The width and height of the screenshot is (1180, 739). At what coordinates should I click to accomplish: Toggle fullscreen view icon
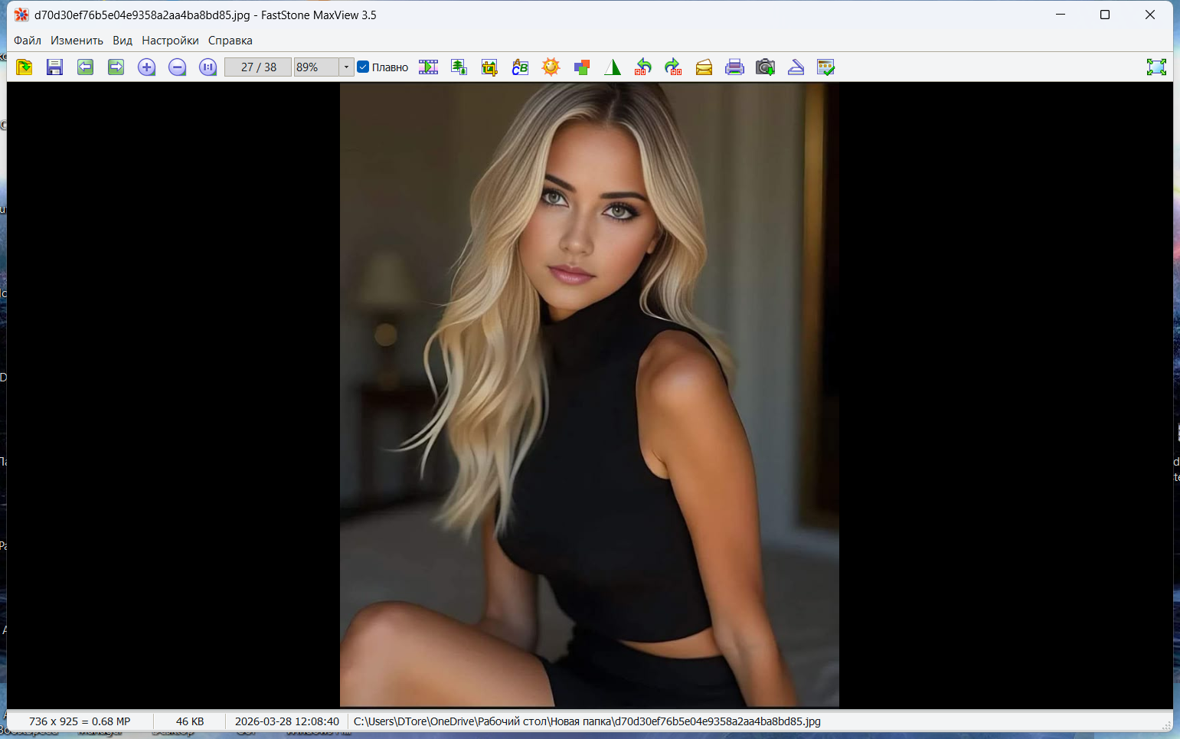pos(1156,67)
